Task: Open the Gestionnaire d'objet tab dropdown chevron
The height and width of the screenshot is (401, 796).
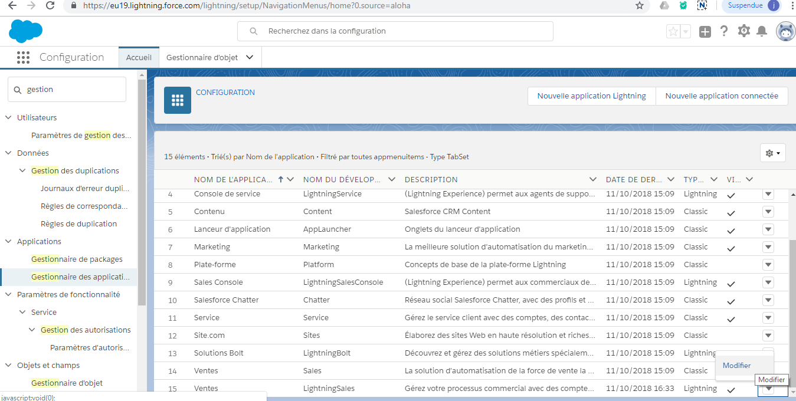Action: (x=250, y=58)
